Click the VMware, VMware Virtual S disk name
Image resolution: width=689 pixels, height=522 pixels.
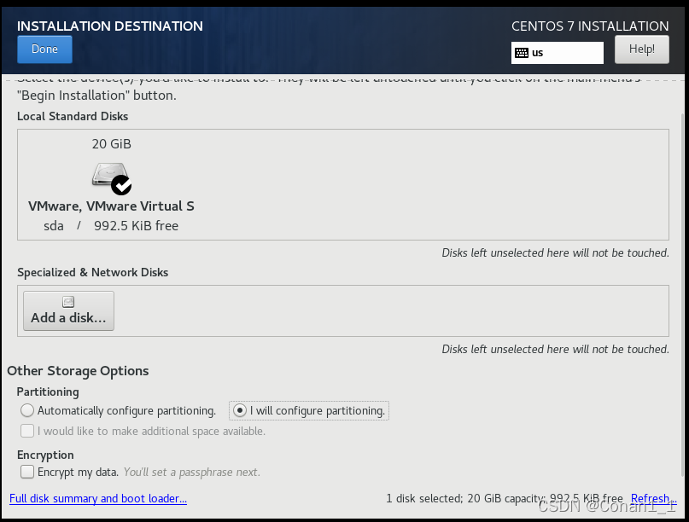click(111, 206)
